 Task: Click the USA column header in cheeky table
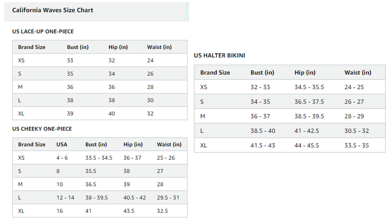pos(61,144)
